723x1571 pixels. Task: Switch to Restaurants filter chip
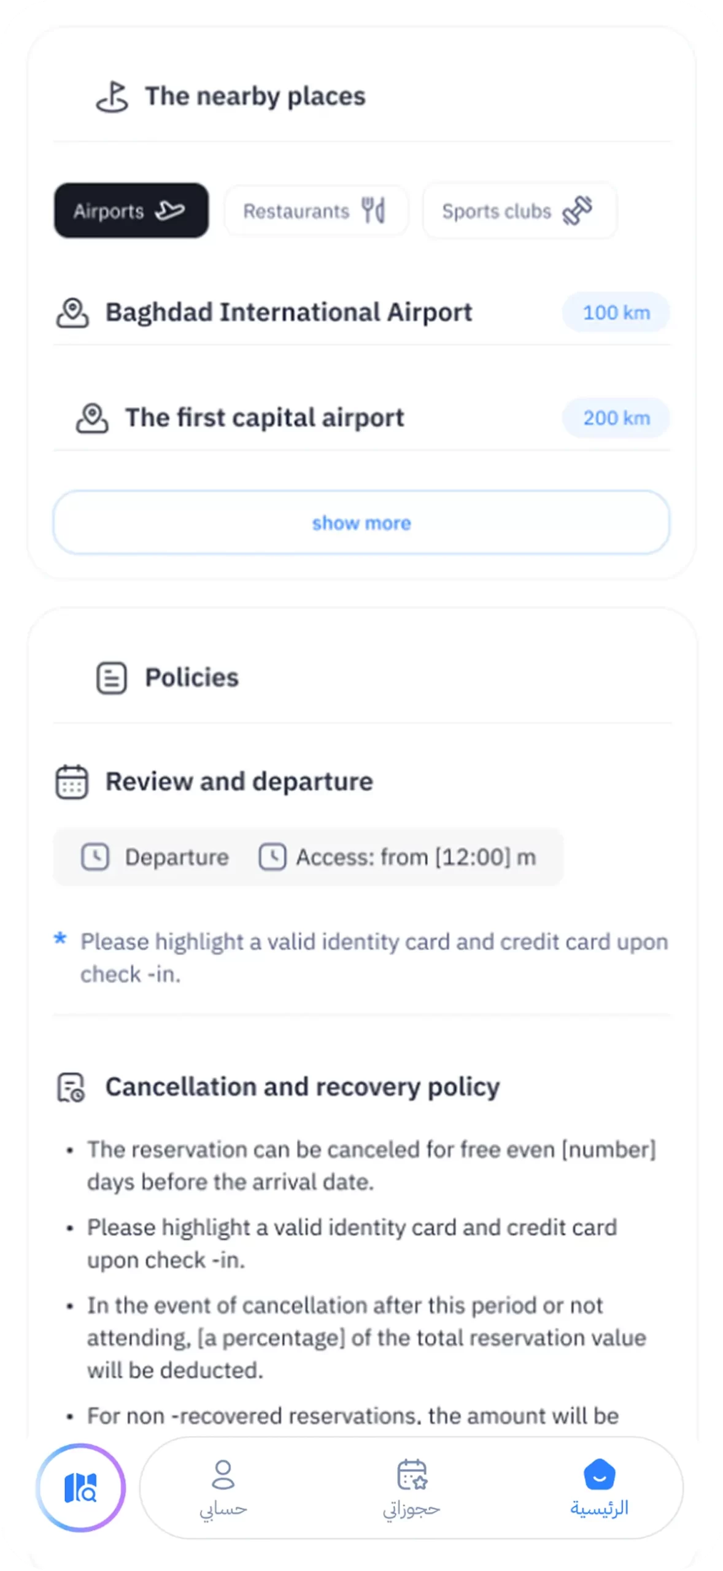pyautogui.click(x=315, y=211)
